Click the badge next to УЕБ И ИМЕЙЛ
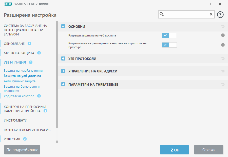The height and width of the screenshot is (157, 228). tap(31, 62)
